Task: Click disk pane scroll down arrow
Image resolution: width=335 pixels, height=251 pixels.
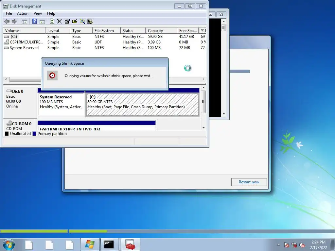Action: click(x=203, y=128)
